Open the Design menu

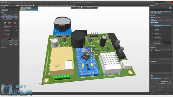point(16,4)
